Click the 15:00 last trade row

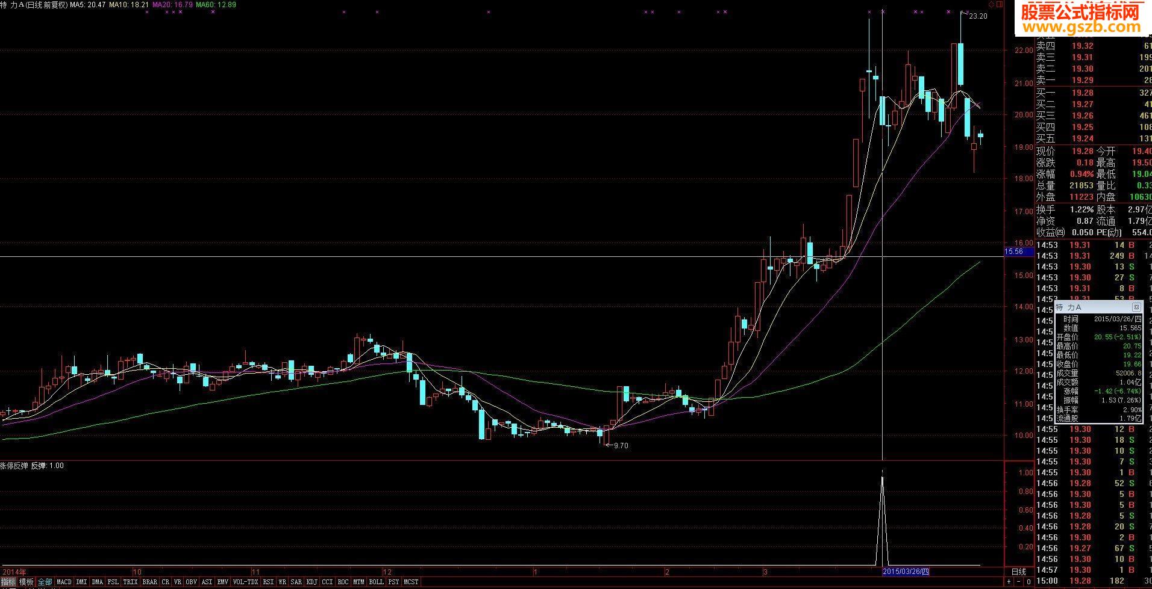pyautogui.click(x=1094, y=581)
